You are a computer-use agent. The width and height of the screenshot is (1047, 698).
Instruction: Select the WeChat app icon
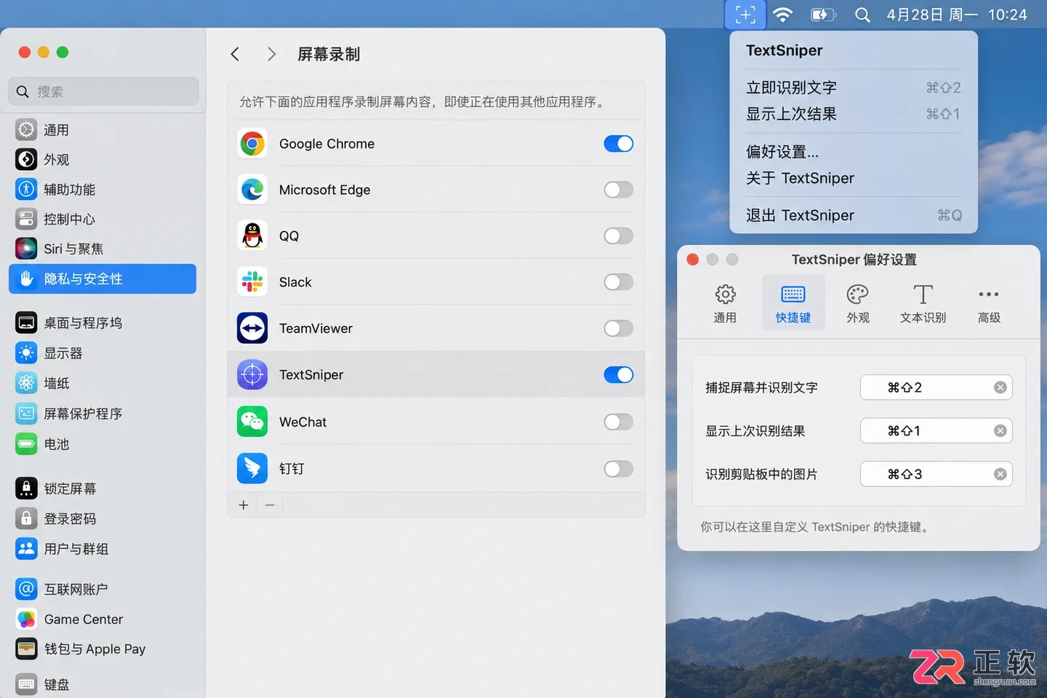[x=252, y=422]
